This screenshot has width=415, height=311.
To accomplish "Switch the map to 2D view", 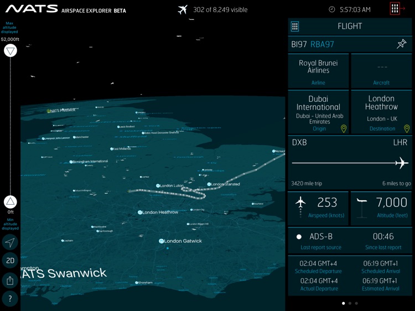I will [10, 261].
